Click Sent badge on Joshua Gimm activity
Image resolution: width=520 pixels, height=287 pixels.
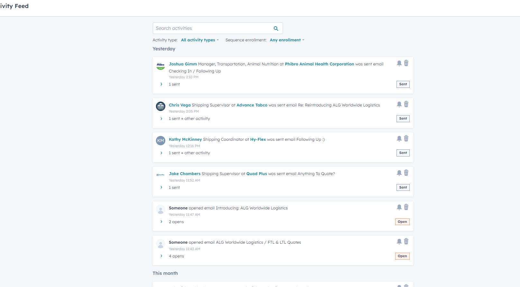tap(403, 84)
